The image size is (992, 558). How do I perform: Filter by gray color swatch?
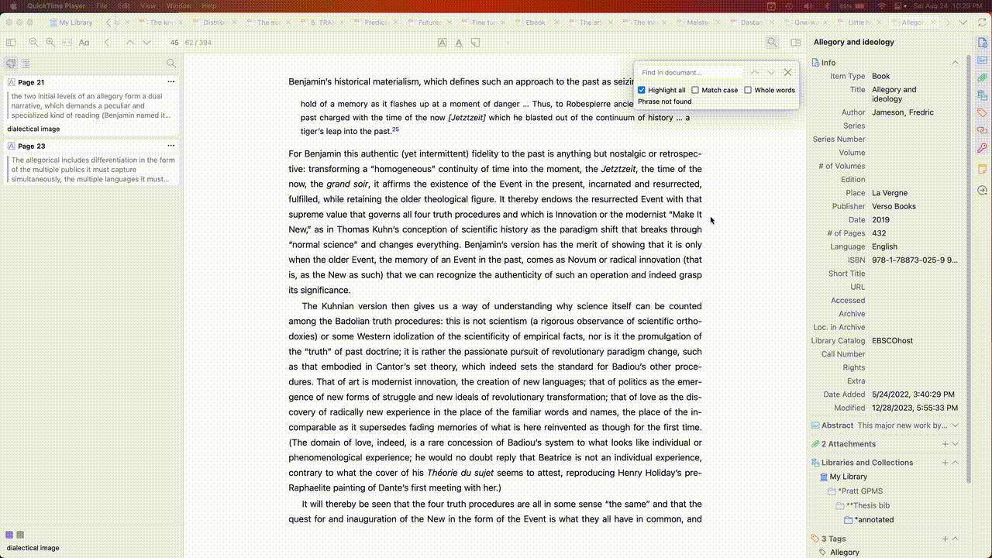[x=20, y=535]
